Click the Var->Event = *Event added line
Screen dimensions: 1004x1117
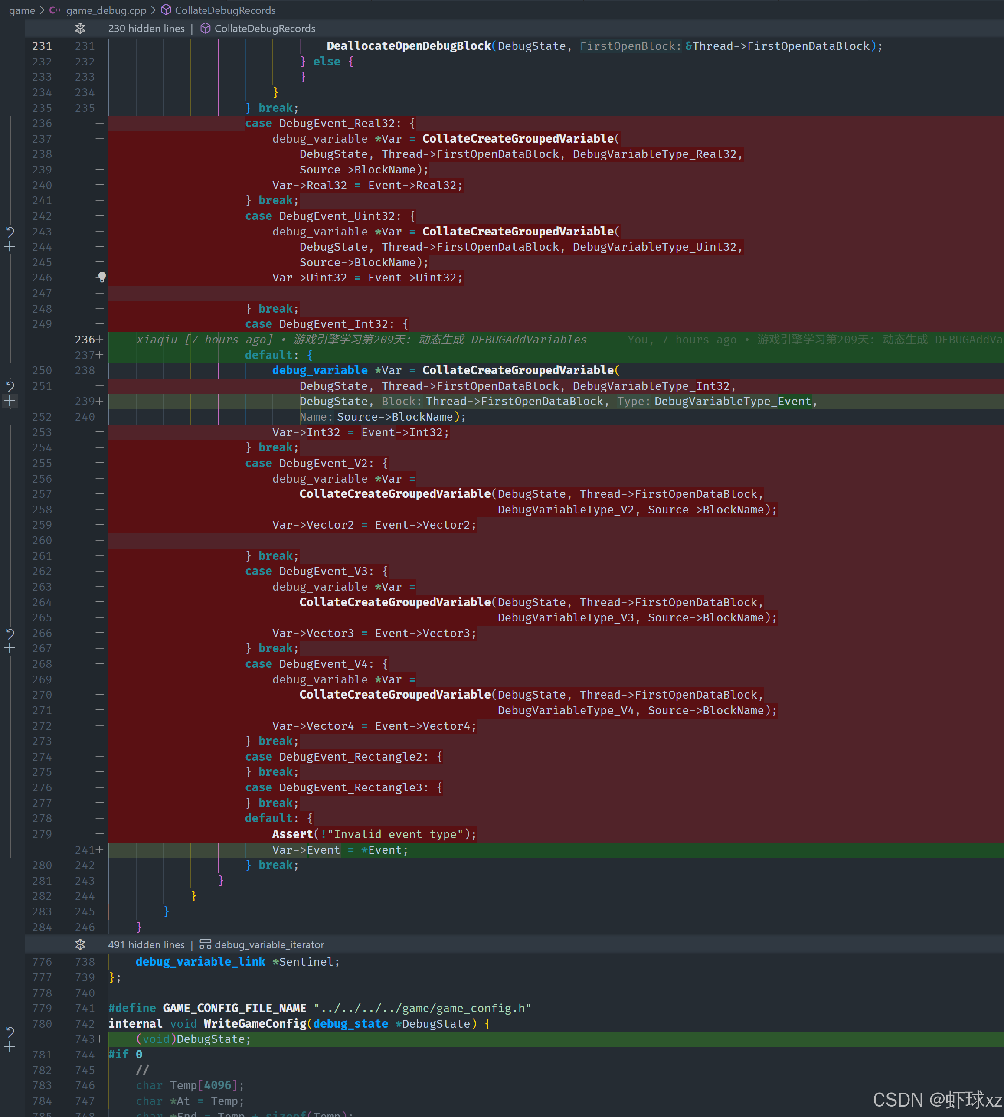click(340, 850)
